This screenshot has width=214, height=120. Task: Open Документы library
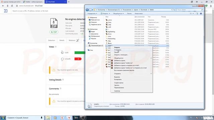94,34
